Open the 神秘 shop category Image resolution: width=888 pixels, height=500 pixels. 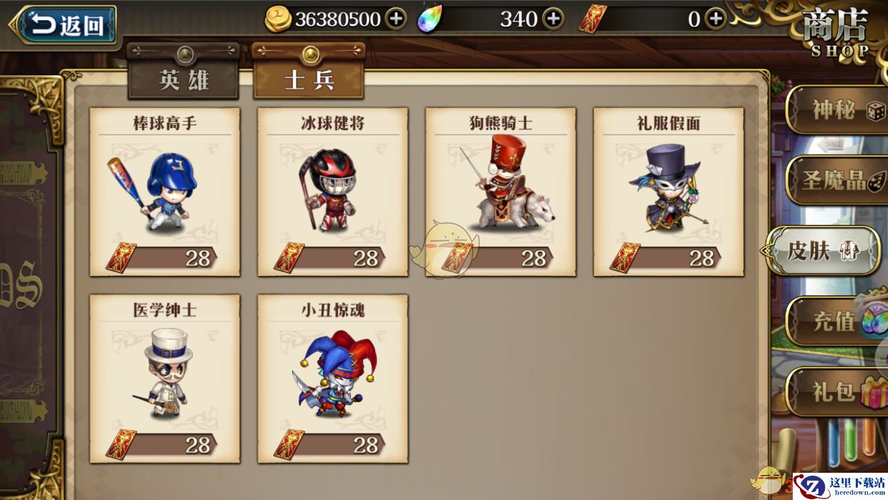838,110
